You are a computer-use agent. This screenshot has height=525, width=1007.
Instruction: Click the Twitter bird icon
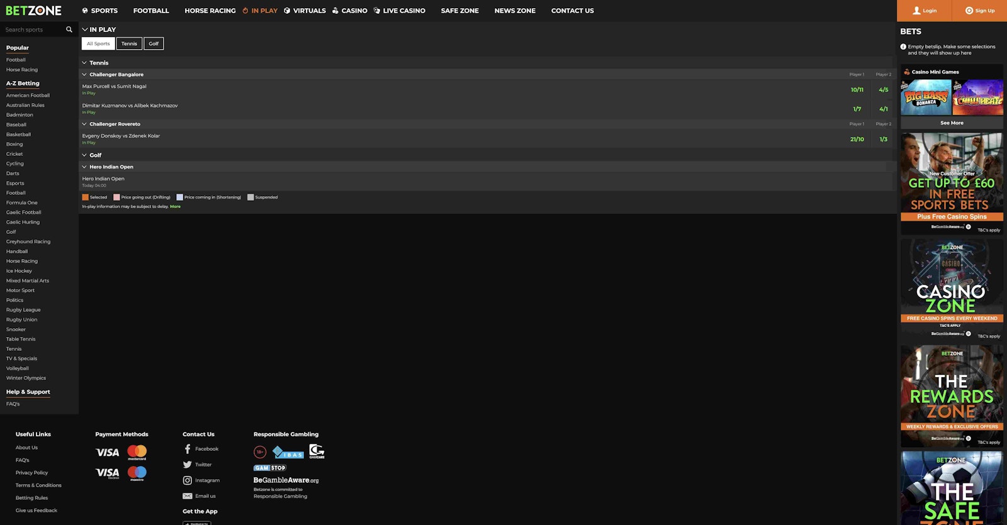pos(188,465)
